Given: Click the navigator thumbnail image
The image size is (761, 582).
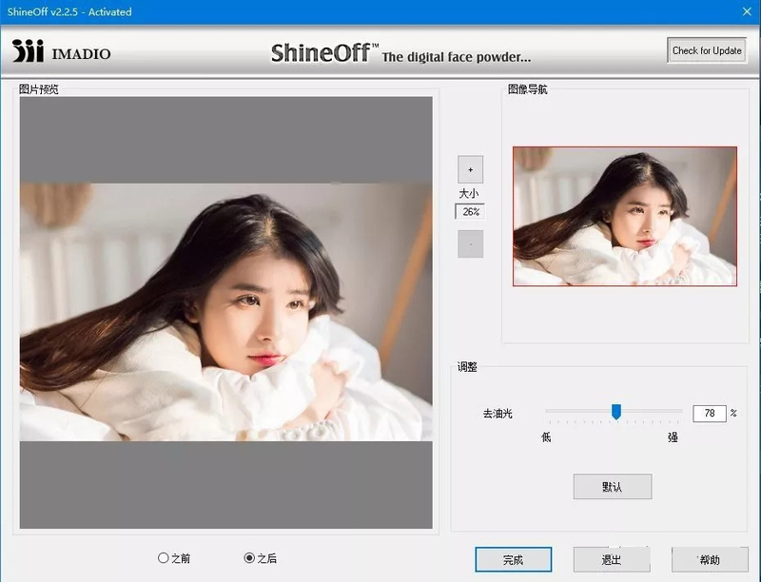Looking at the screenshot, I should (625, 216).
